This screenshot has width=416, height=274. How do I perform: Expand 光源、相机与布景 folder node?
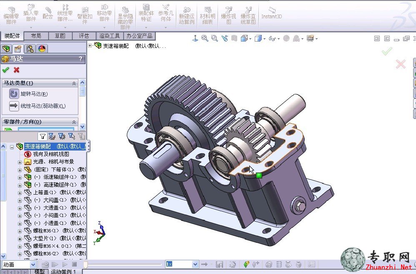coord(20,162)
